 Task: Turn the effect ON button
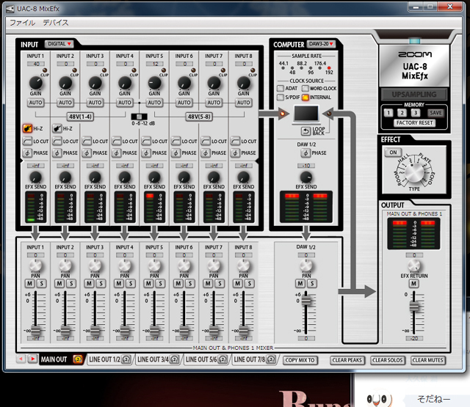tap(393, 153)
